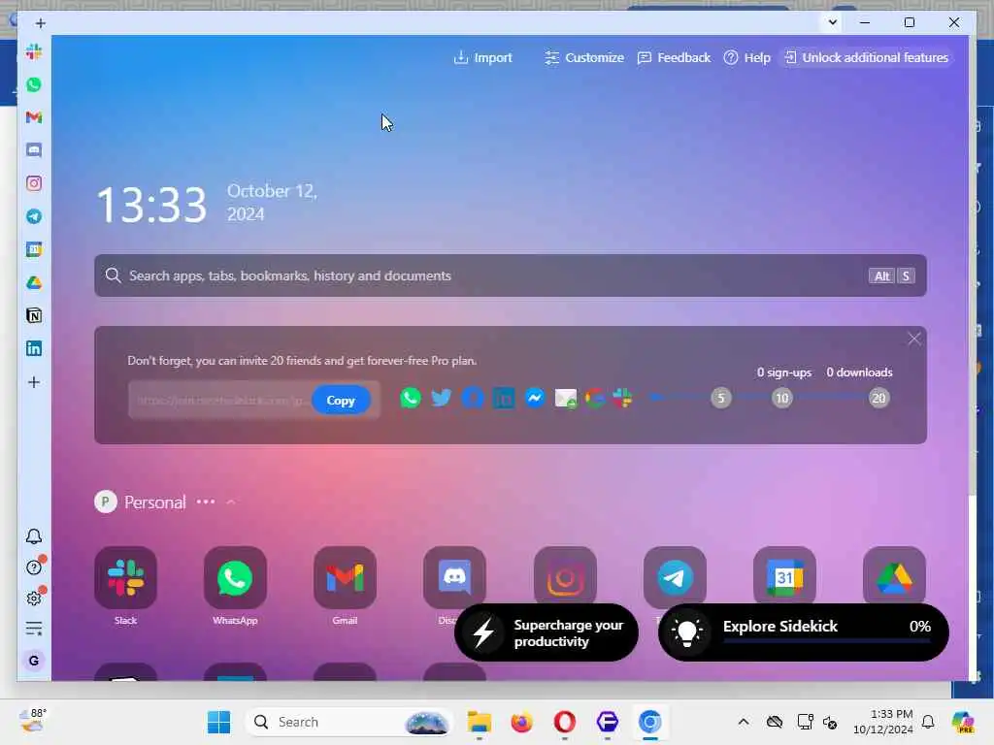Open the sessions list icon in sidebar
The height and width of the screenshot is (745, 994).
click(34, 629)
